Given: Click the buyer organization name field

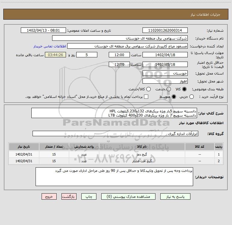Looking at the screenshot, I should coord(120,38).
